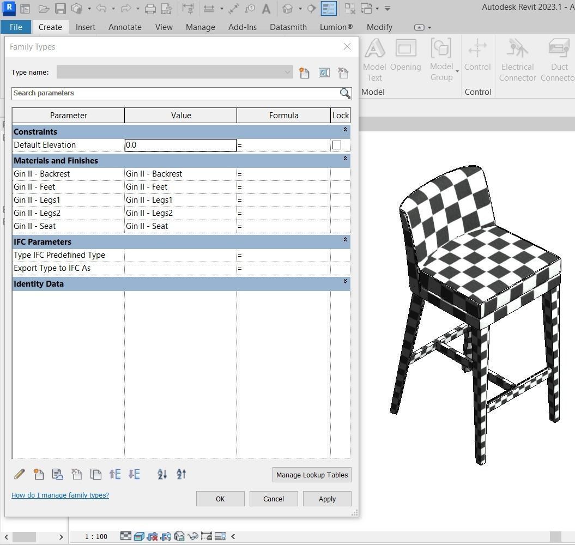The image size is (575, 545).
Task: Click the Rename Type icon beside Type name
Action: (x=324, y=72)
